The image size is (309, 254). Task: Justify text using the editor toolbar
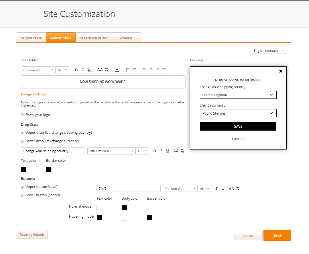(164, 70)
